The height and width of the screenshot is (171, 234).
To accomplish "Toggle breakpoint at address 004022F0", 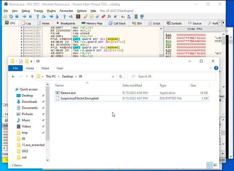I will coord(21,48).
